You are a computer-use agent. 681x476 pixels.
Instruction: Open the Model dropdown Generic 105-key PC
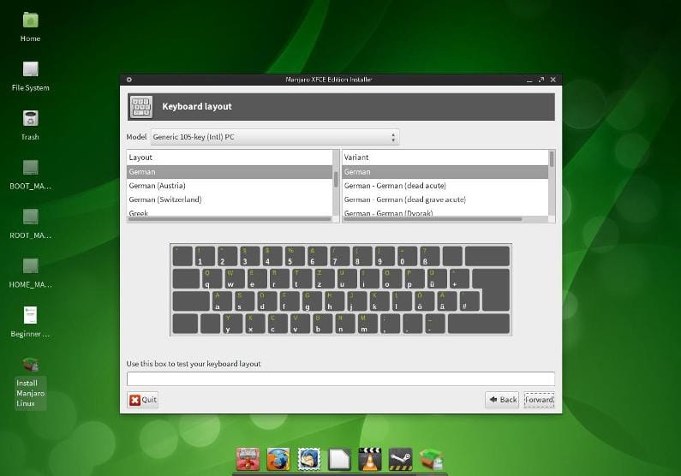click(274, 137)
